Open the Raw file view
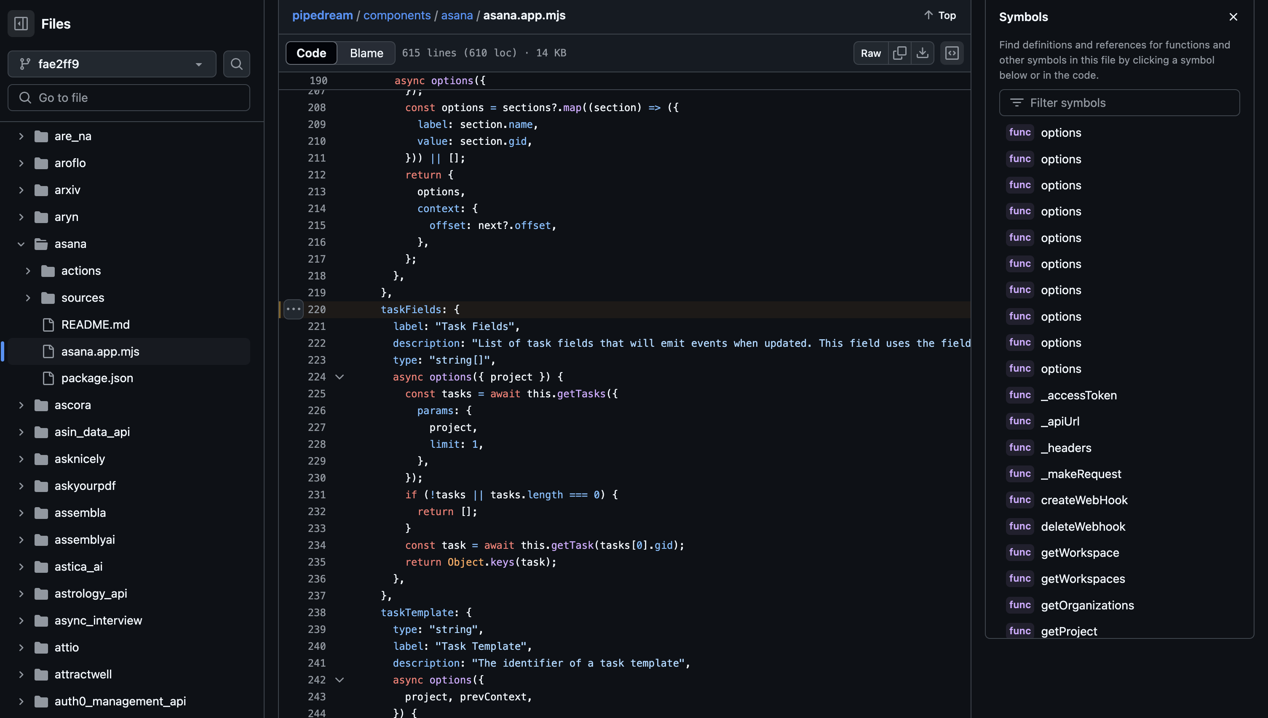 [870, 53]
